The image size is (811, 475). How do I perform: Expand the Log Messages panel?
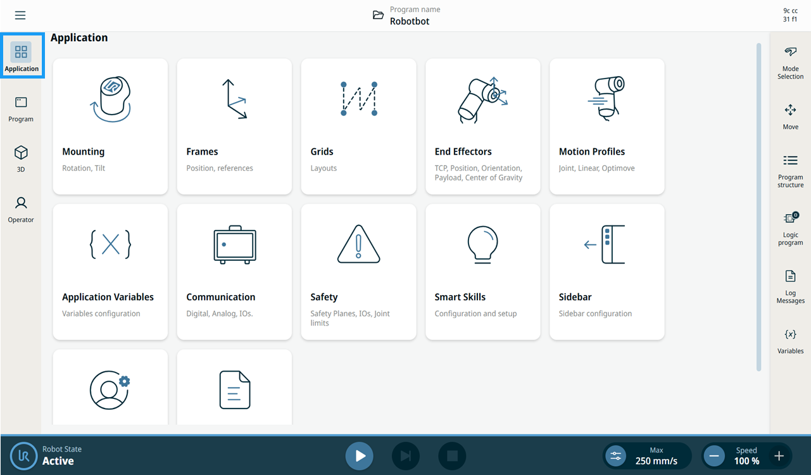[790, 286]
